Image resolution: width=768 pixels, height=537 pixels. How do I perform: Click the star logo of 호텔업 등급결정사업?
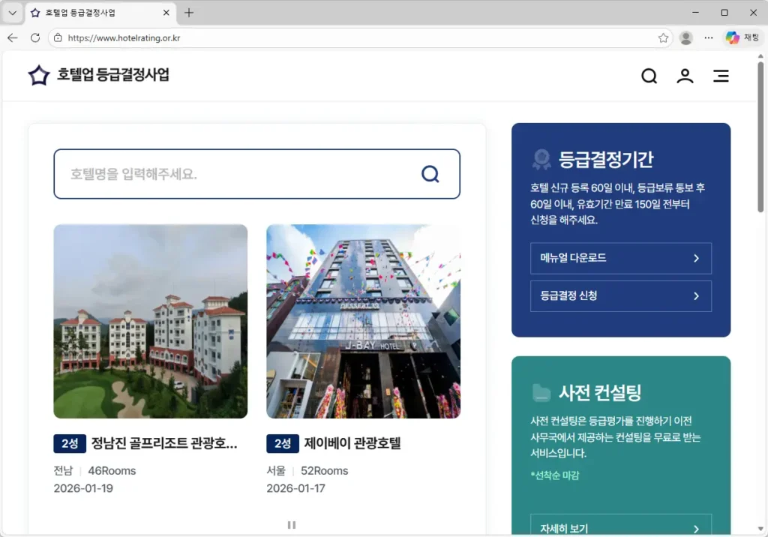pyautogui.click(x=38, y=75)
